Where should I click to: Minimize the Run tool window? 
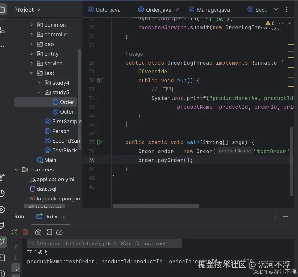[x=286, y=217]
